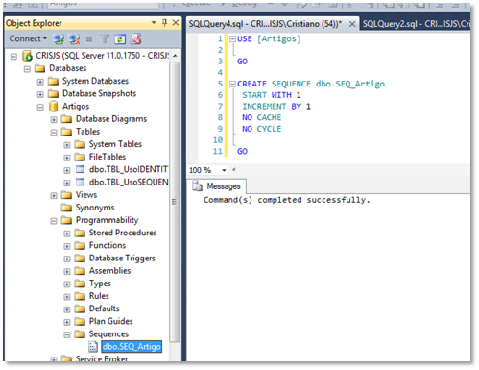Click the Stop square toolbar icon

tap(89, 39)
